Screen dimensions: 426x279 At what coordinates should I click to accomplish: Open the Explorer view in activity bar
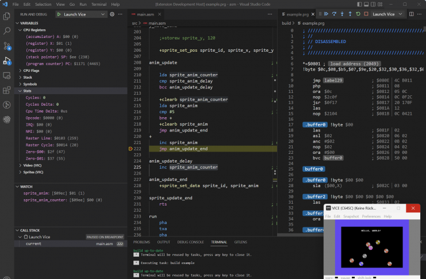pos(7,16)
